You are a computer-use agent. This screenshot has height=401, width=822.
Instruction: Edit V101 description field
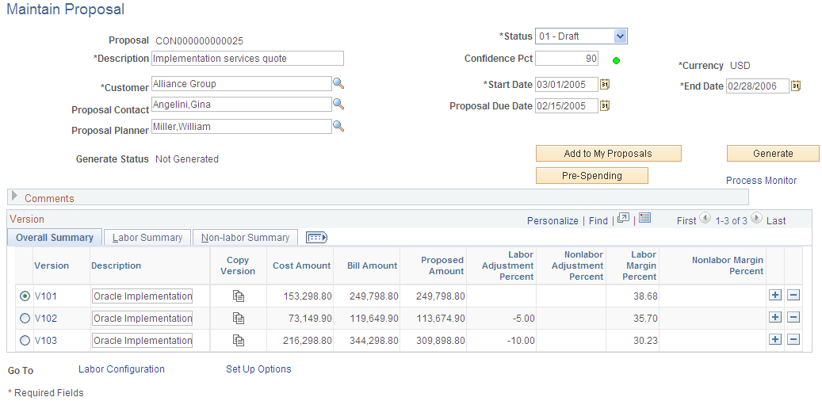142,296
